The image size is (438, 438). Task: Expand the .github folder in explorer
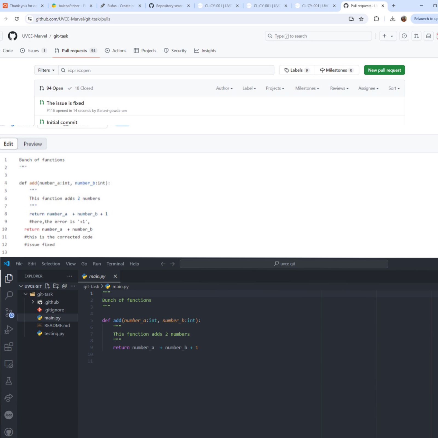(33, 302)
